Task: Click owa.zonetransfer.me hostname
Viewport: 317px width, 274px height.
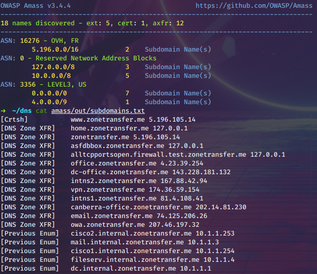Action: pos(108,224)
